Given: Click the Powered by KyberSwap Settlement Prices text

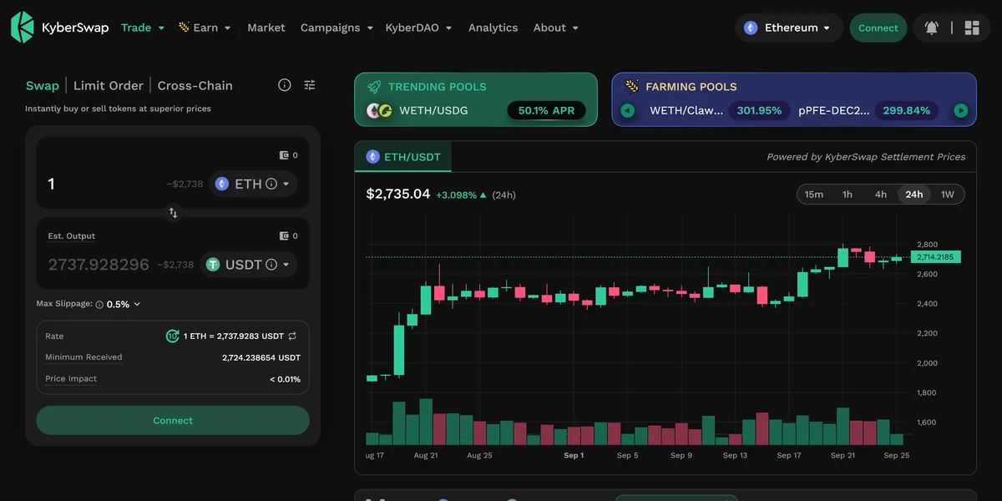Looking at the screenshot, I should pos(866,157).
